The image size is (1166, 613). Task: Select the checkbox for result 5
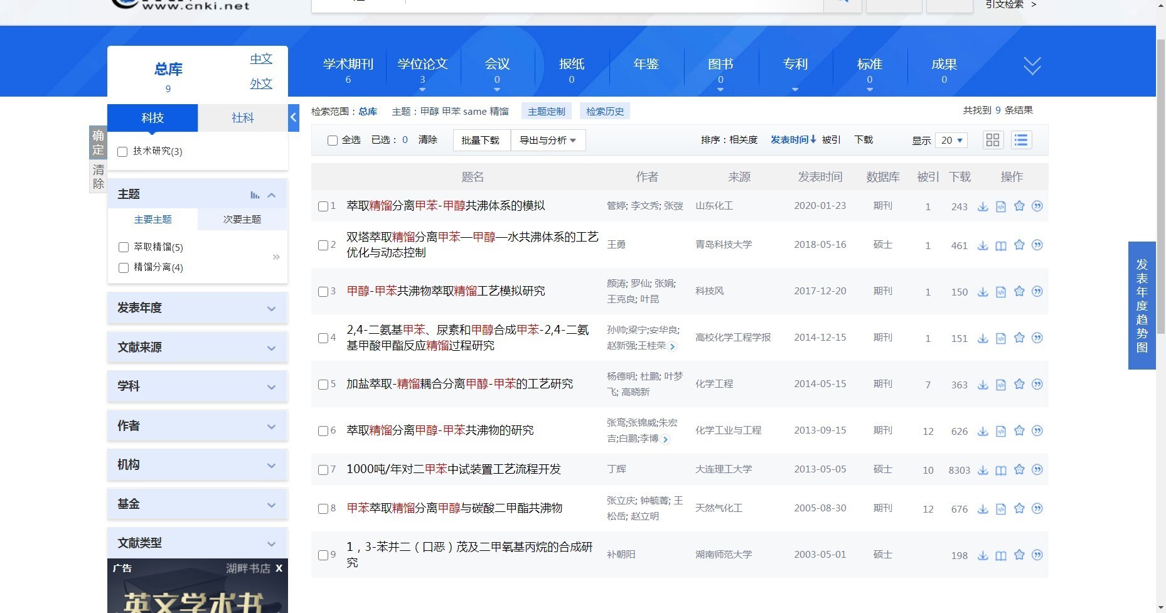pyautogui.click(x=323, y=385)
